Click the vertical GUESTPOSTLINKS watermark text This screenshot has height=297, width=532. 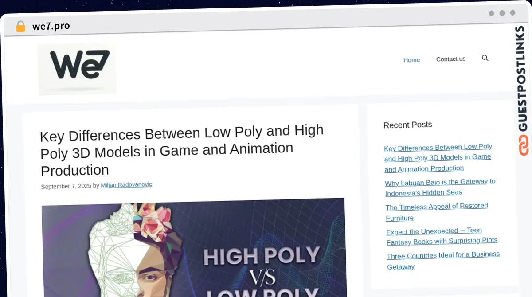coord(522,79)
